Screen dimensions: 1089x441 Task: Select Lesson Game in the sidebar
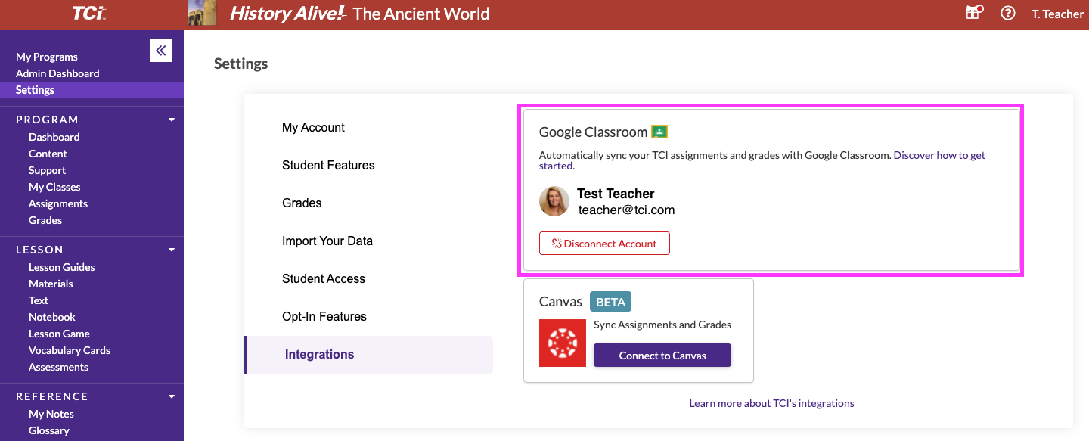click(59, 333)
